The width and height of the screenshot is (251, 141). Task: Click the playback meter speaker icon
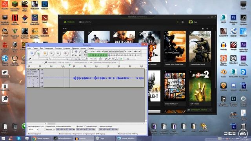pyautogui.click(x=85, y=55)
